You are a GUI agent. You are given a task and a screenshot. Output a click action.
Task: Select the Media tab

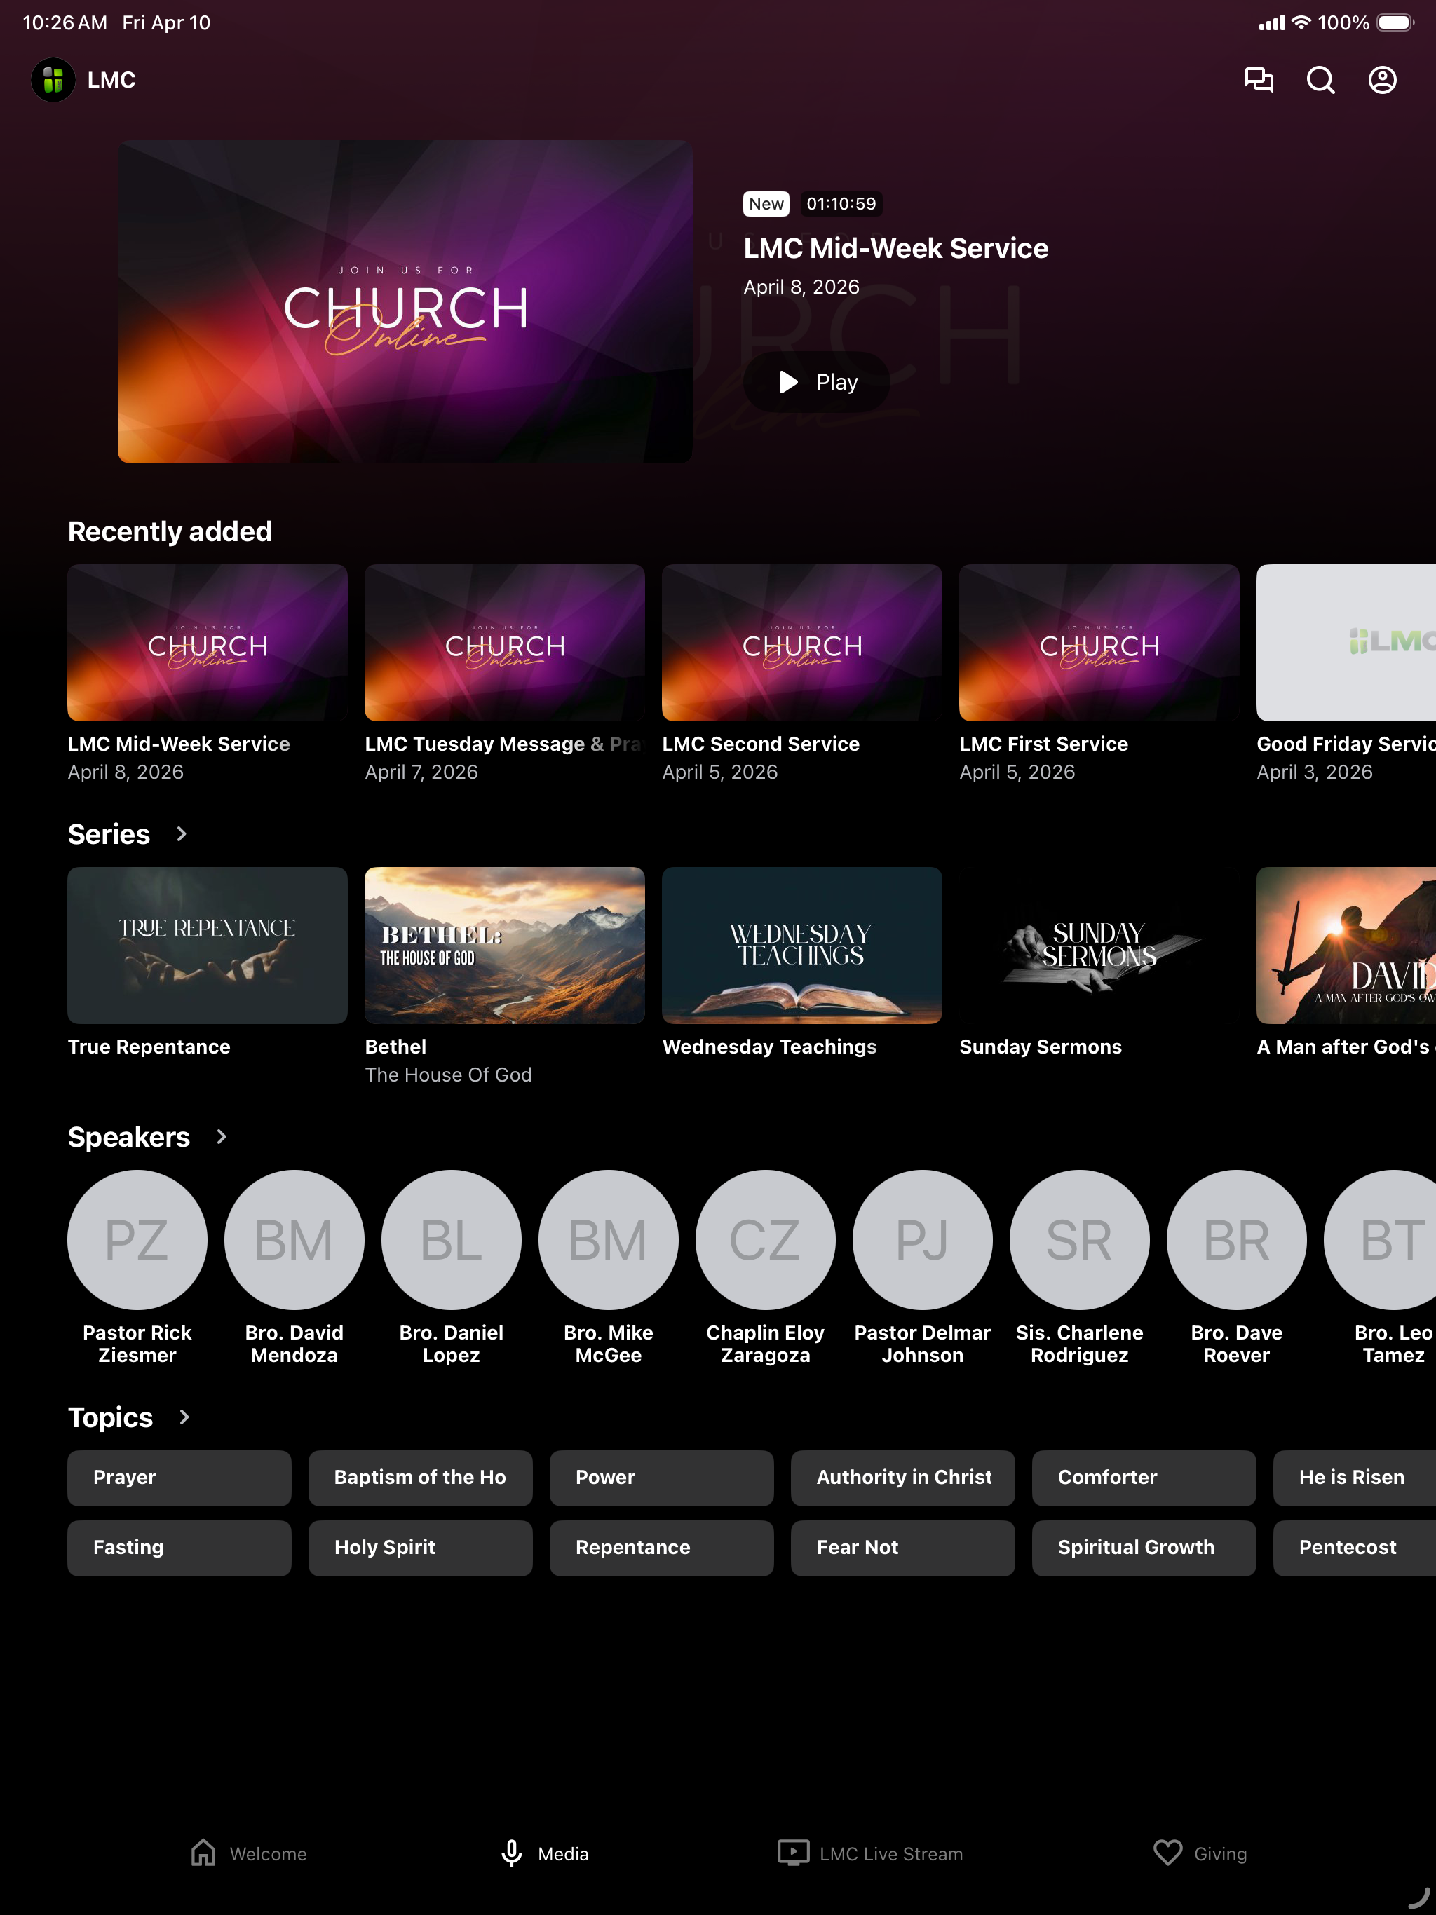click(x=544, y=1853)
